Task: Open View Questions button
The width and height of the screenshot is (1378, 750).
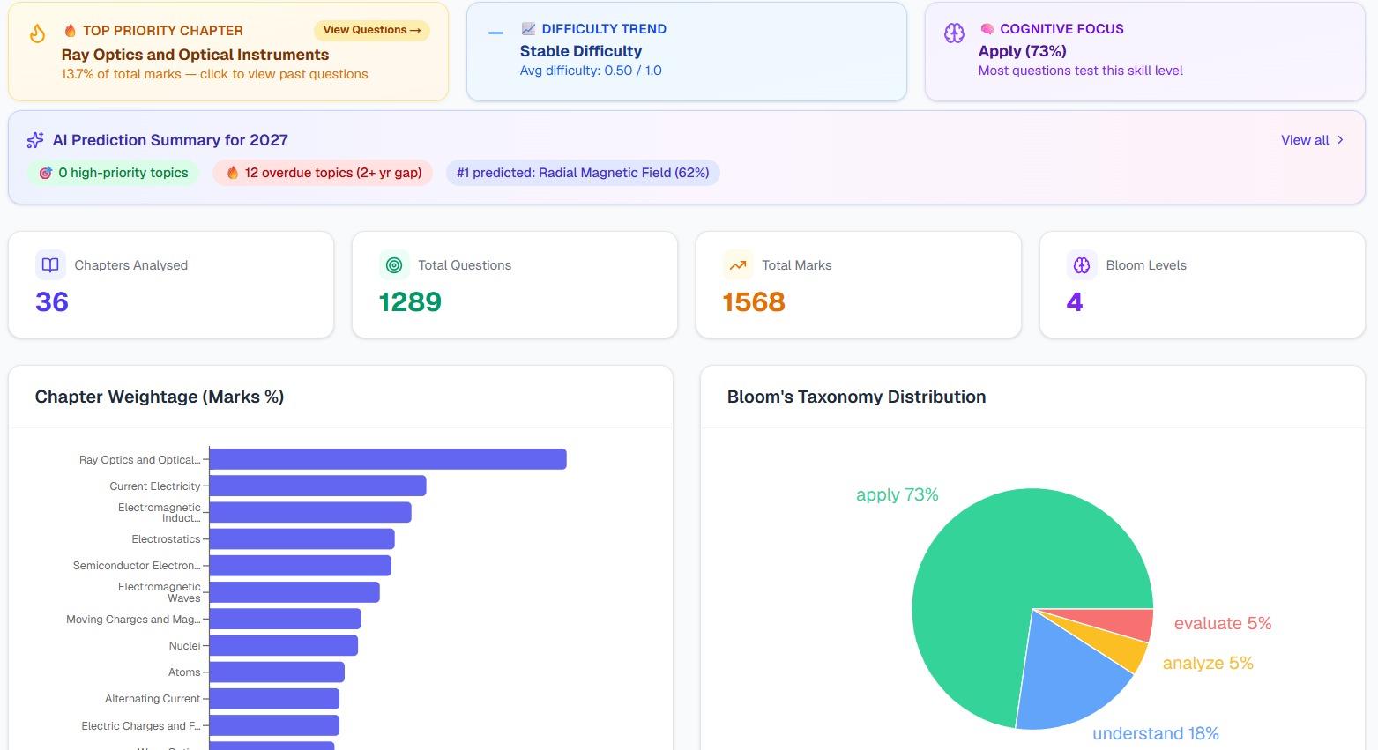Action: point(372,30)
